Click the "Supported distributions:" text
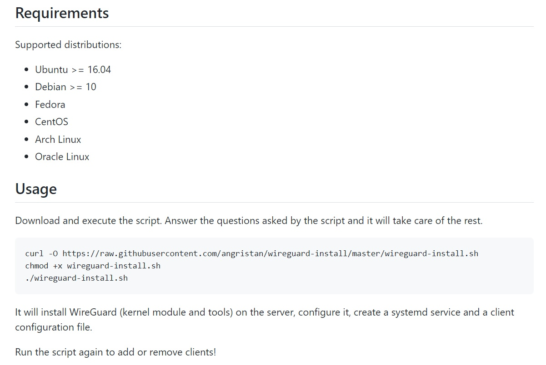The height and width of the screenshot is (365, 546). tap(68, 45)
